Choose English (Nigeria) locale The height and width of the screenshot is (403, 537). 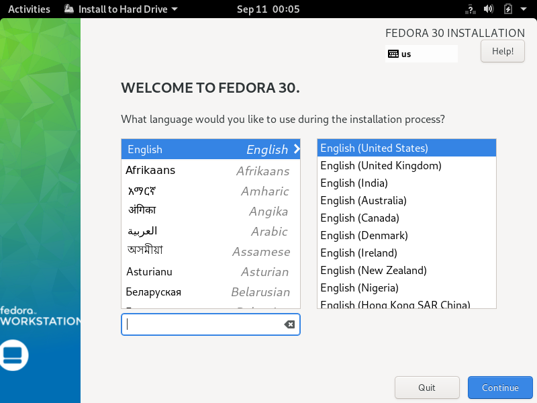[x=407, y=288]
